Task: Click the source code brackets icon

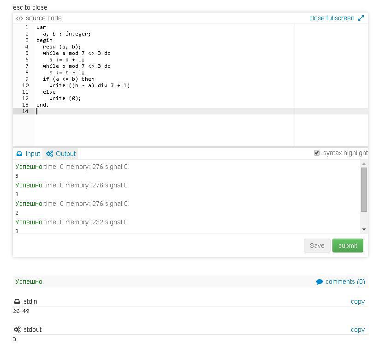Action: (x=19, y=18)
